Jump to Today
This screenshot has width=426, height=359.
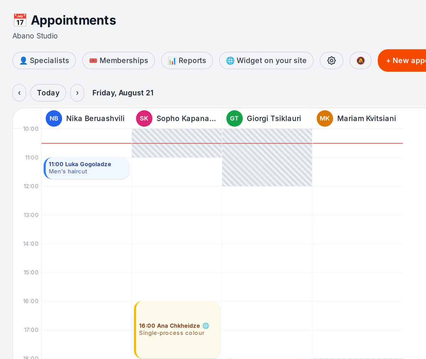48,93
